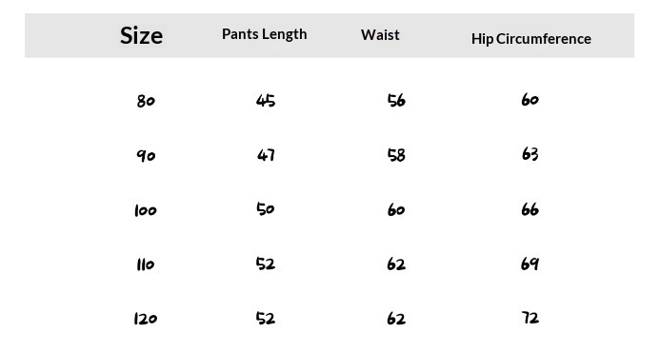Viewport: 660px width, 352px height.
Task: Click pants length value 47
Action: pos(266,155)
